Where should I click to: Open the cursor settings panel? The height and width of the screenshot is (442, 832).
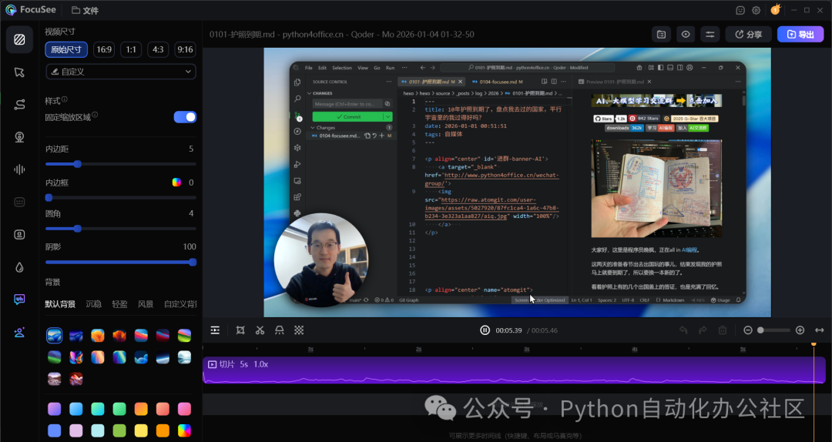point(19,72)
